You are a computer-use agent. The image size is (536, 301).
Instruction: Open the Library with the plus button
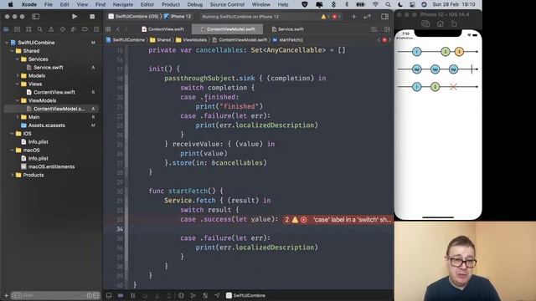point(353,17)
